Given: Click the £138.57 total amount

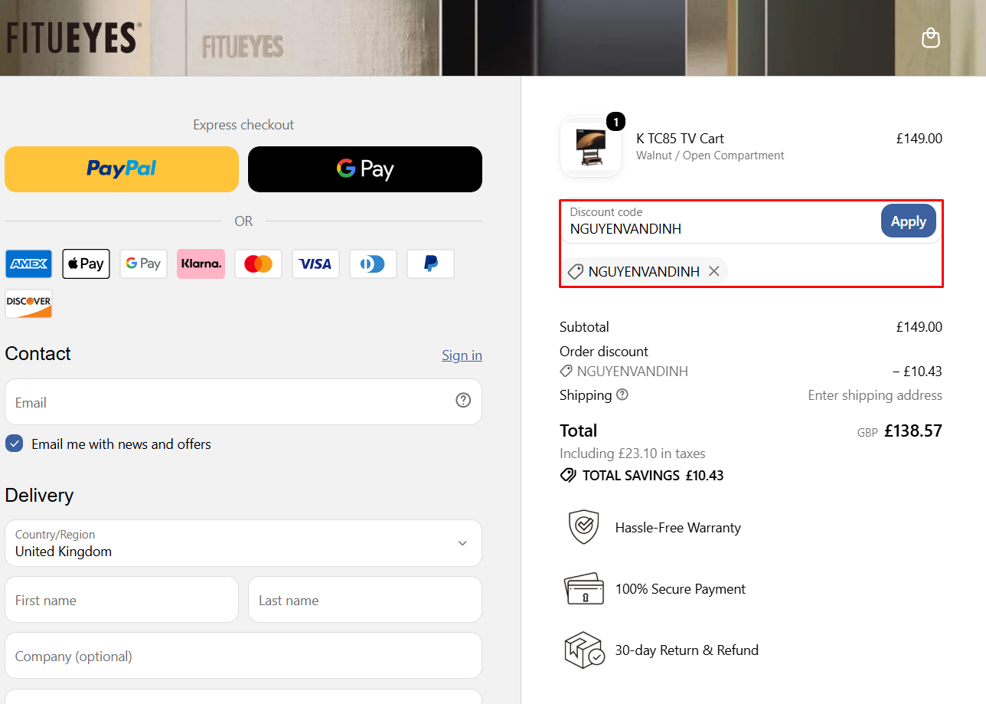Looking at the screenshot, I should tap(913, 431).
